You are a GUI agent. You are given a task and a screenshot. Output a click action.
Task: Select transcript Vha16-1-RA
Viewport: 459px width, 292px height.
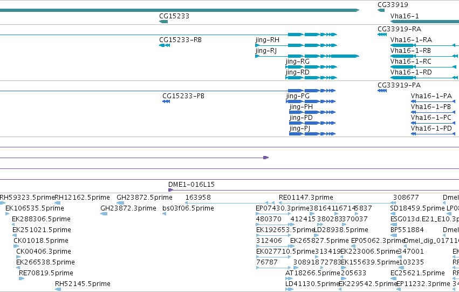tap(411, 40)
